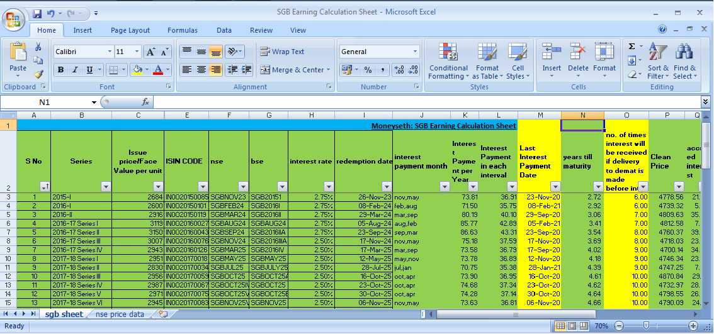Decrease decimal places

[413, 70]
